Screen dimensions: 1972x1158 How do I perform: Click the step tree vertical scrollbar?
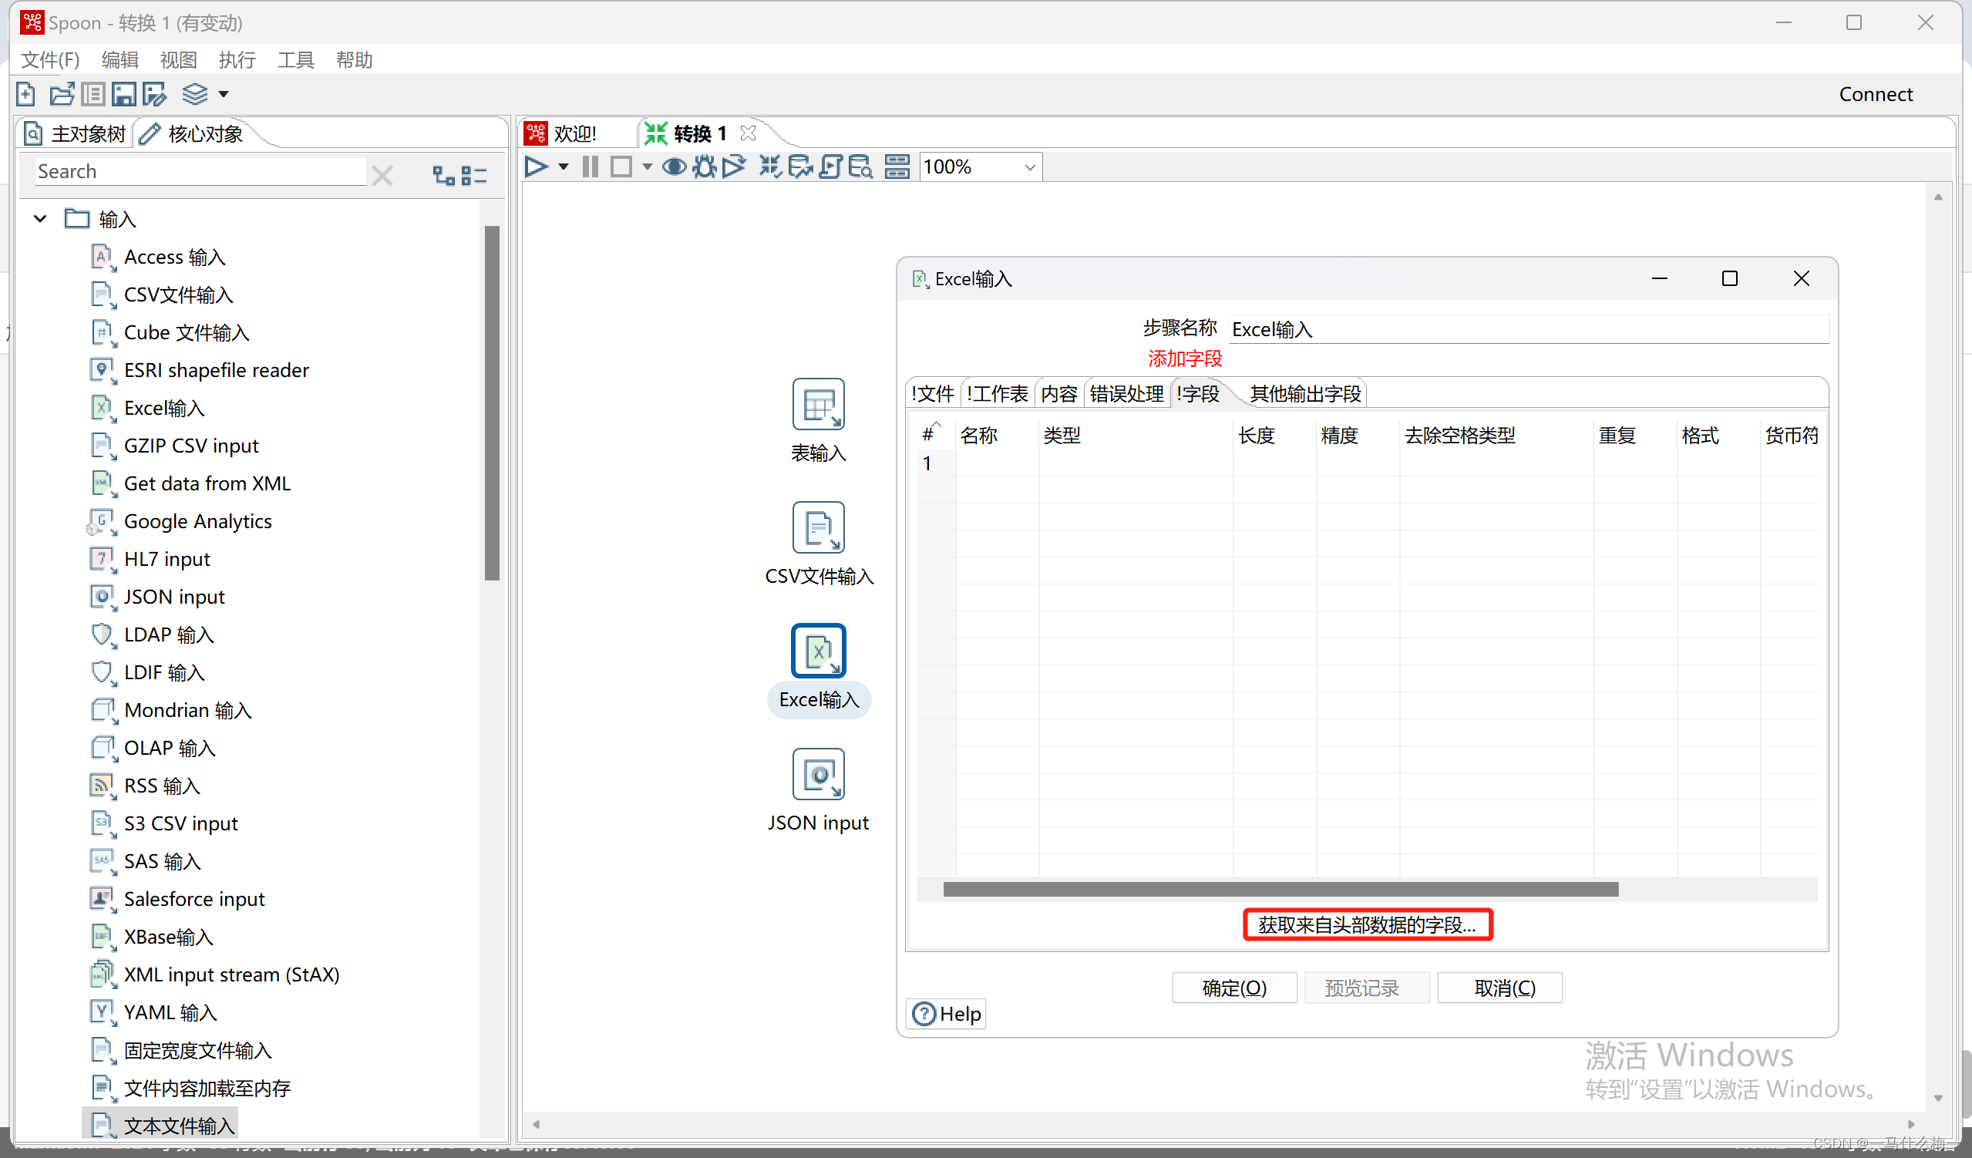tap(492, 403)
